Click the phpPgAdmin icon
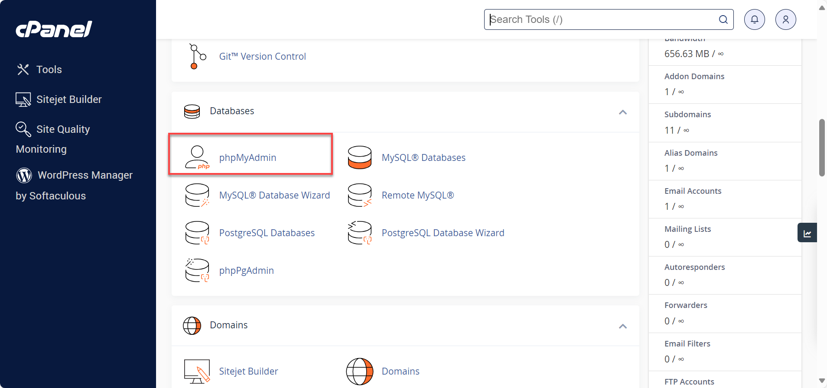The image size is (827, 388). pyautogui.click(x=197, y=270)
